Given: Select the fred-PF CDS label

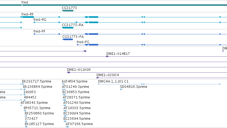Looking at the screenshot, I should point(39,31).
